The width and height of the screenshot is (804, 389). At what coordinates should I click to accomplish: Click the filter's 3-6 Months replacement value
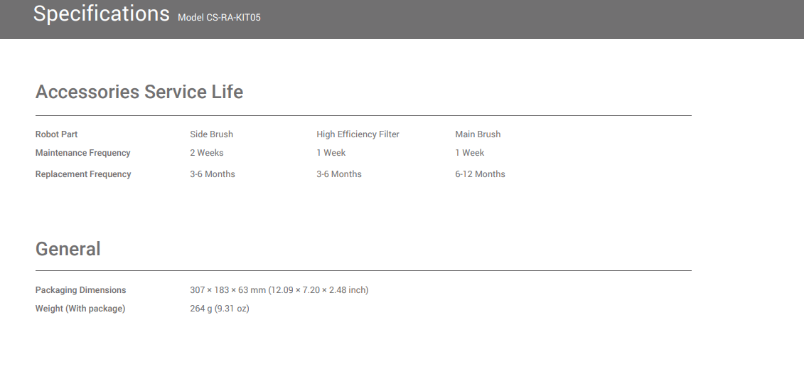(339, 174)
